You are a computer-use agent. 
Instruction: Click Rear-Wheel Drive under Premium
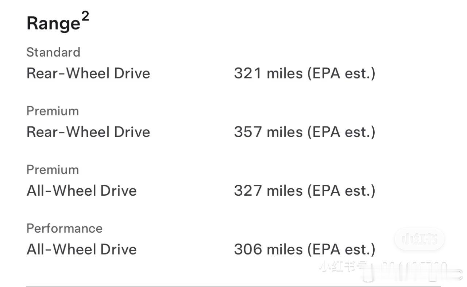point(88,132)
